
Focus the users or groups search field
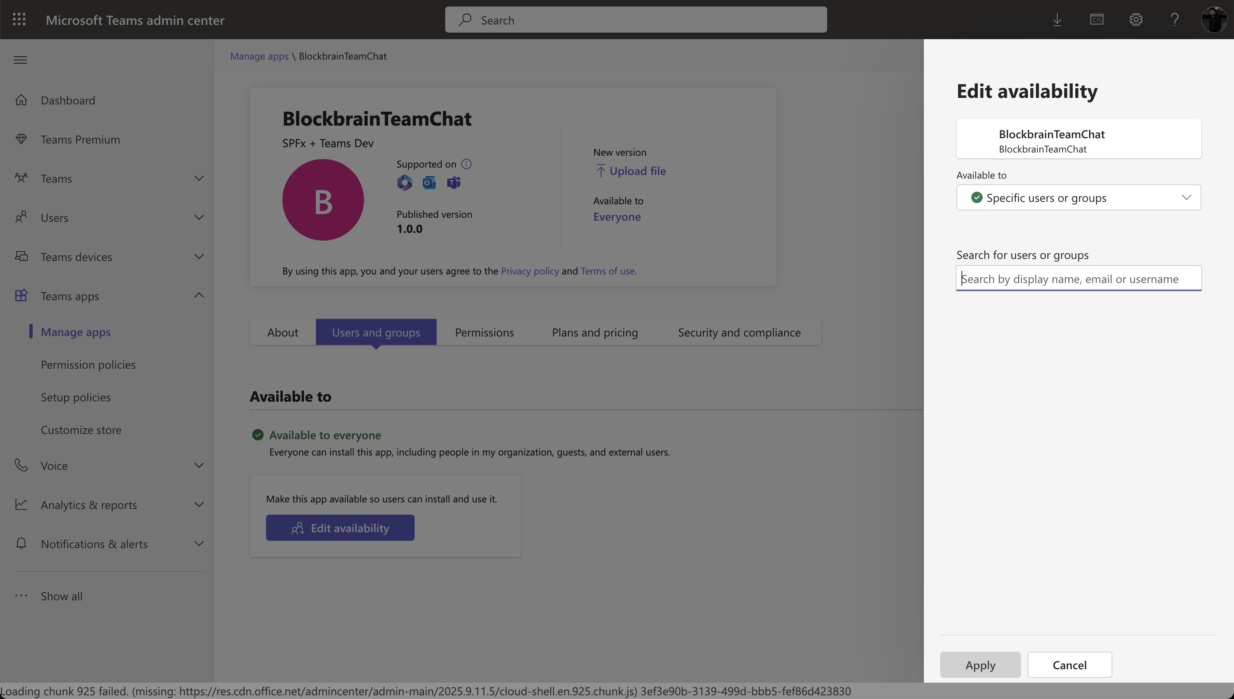[1079, 279]
